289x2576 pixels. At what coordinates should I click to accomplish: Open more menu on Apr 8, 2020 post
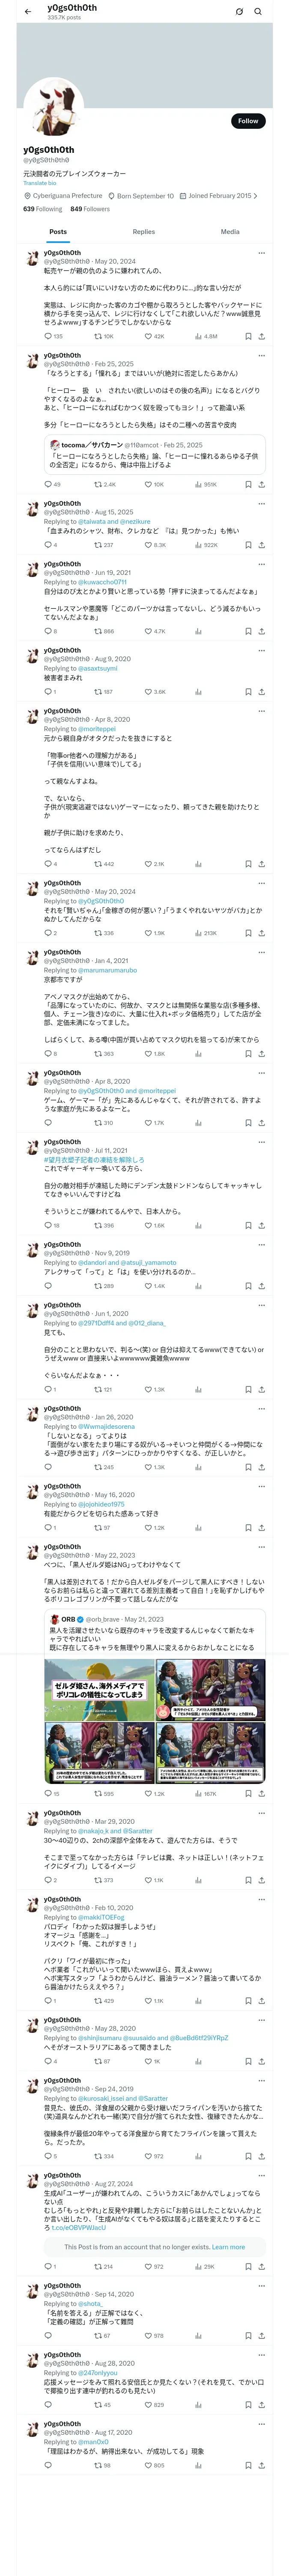click(x=261, y=711)
